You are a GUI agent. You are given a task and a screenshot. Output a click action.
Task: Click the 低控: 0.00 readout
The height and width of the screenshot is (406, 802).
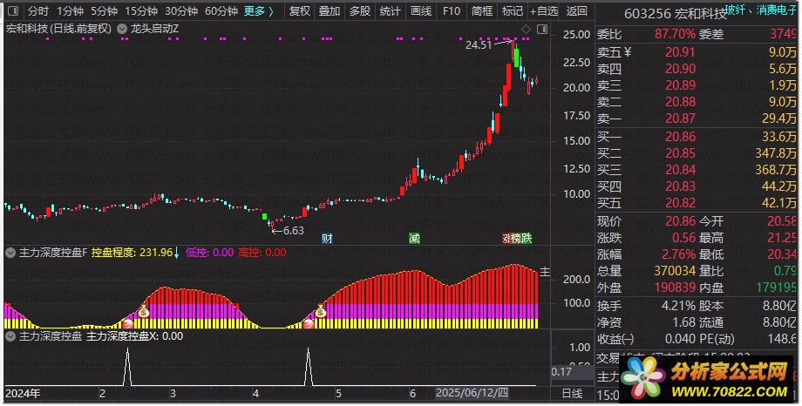coord(209,252)
